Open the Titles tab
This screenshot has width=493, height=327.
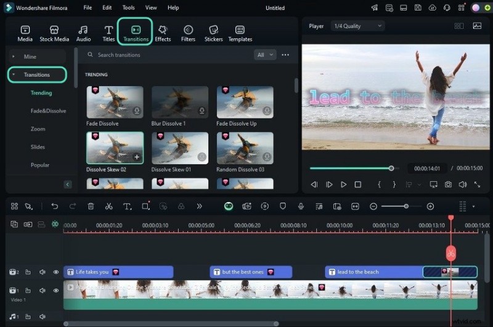click(108, 34)
